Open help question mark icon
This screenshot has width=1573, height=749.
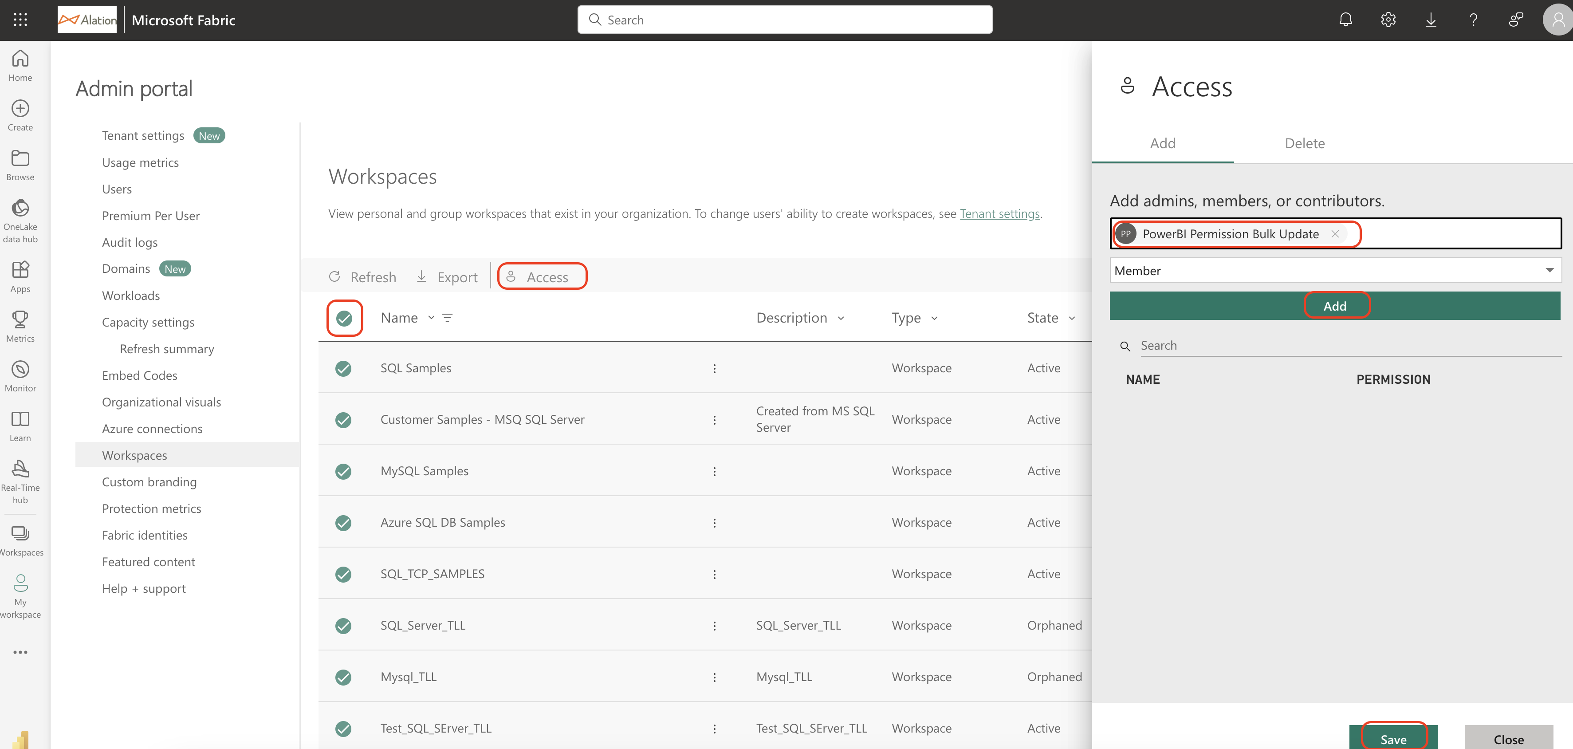click(x=1474, y=20)
